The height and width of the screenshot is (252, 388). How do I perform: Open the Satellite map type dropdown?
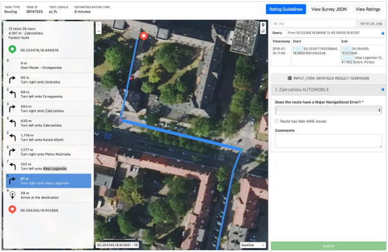tap(253, 245)
